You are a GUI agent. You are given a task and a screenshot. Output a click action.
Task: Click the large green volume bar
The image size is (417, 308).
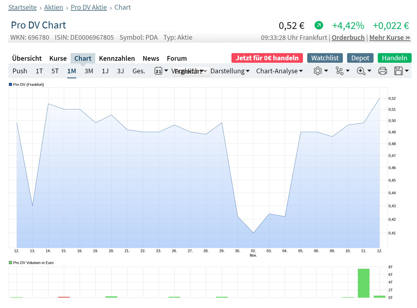click(363, 283)
